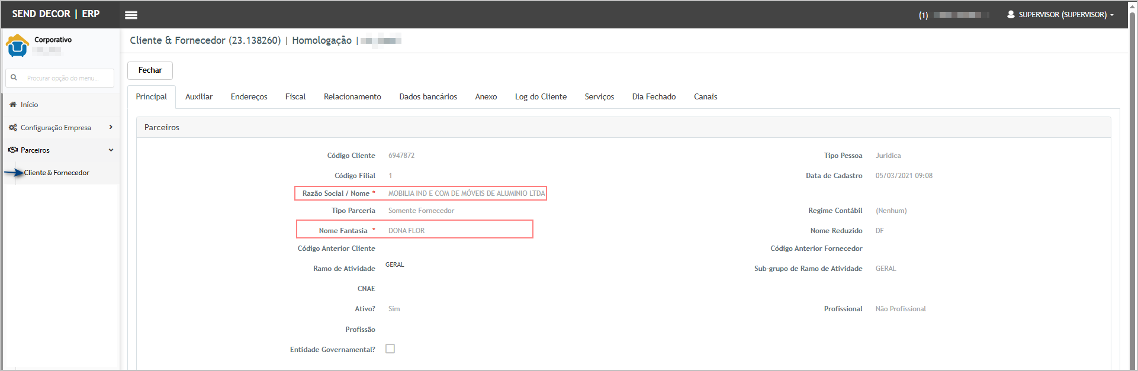This screenshot has width=1138, height=371.
Task: Switch to the Auxiliar tab
Action: click(199, 96)
